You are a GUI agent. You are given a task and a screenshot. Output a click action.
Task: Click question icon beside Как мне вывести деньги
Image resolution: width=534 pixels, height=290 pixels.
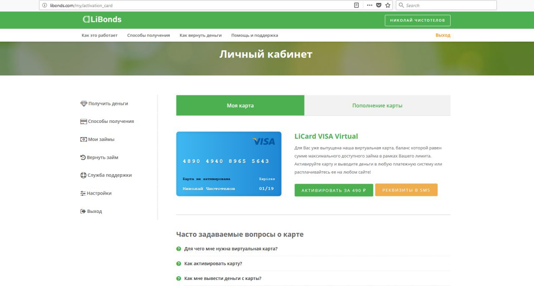pos(179,279)
